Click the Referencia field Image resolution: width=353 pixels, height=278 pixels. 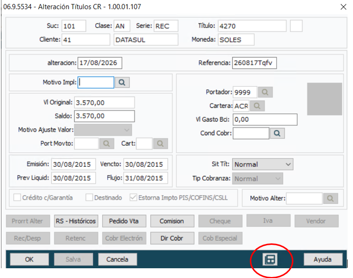point(254,63)
